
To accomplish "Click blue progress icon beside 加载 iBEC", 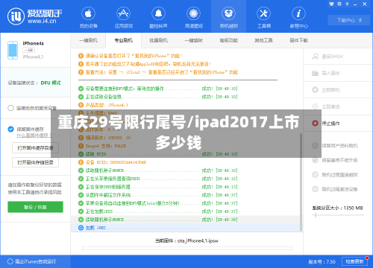I will coord(81,228).
